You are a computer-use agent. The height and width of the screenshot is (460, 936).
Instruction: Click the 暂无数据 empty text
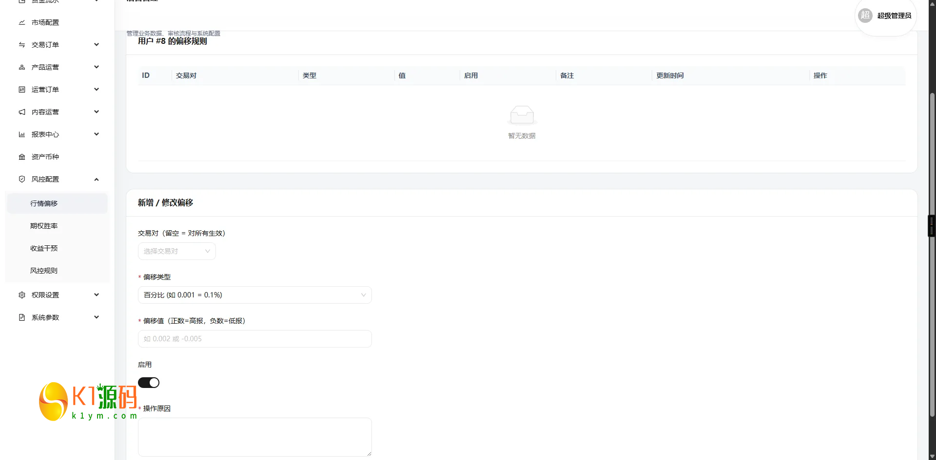(522, 136)
